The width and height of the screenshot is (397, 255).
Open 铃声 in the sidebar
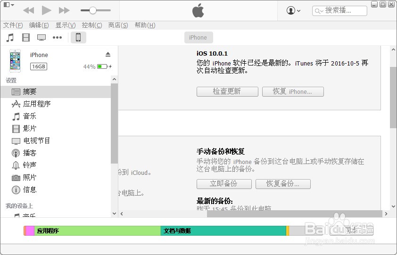(30, 165)
